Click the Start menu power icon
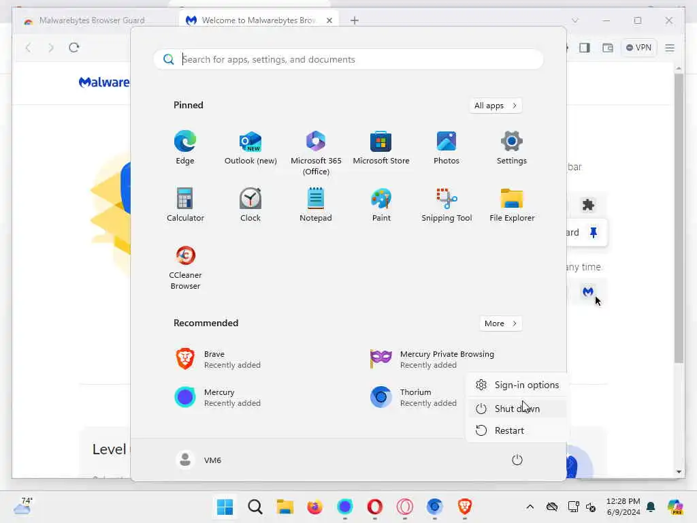This screenshot has height=523, width=697. point(517,460)
